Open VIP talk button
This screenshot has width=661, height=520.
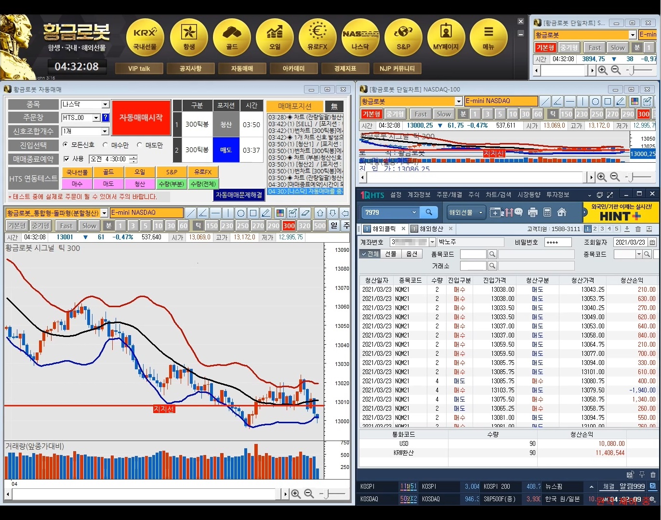coord(139,68)
